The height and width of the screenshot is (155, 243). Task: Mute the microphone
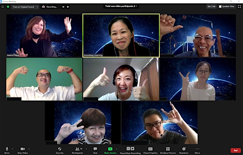(7, 150)
